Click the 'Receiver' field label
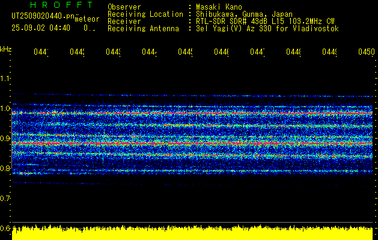Screen dimensions: 378x240 click(124, 22)
